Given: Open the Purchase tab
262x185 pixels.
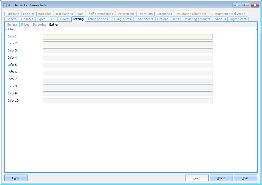Looking at the screenshot, I should click(13, 14).
